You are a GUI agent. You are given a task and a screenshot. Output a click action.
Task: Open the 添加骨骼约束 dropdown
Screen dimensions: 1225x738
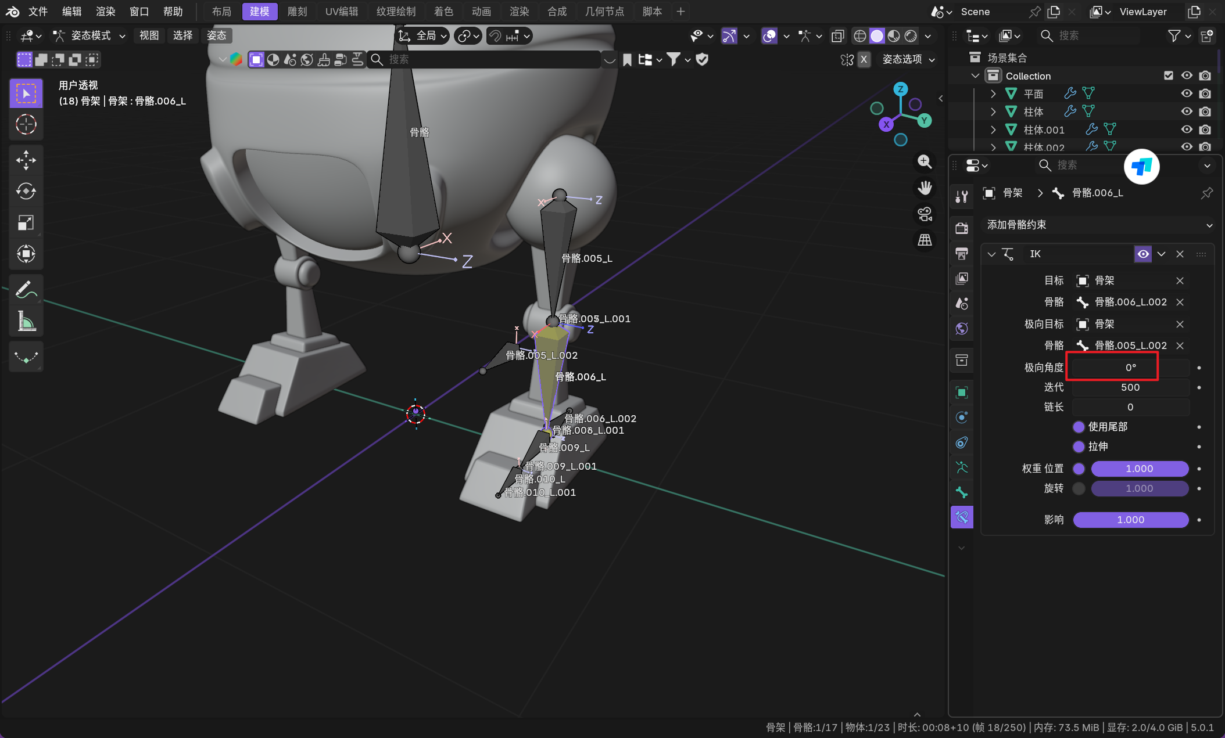(1098, 225)
